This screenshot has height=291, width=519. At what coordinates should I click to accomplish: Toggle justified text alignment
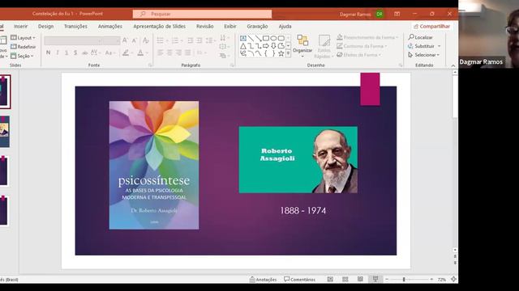point(187,53)
